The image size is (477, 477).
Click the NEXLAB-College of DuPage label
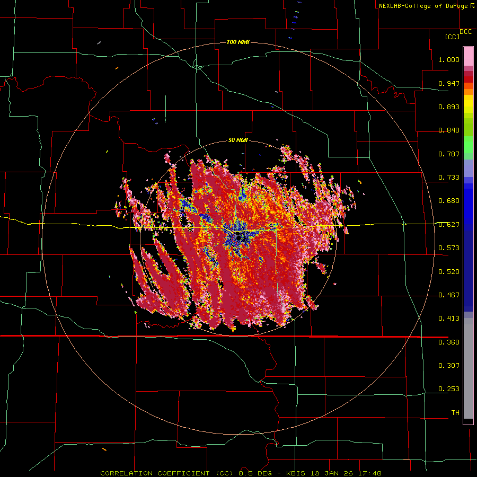pos(423,6)
